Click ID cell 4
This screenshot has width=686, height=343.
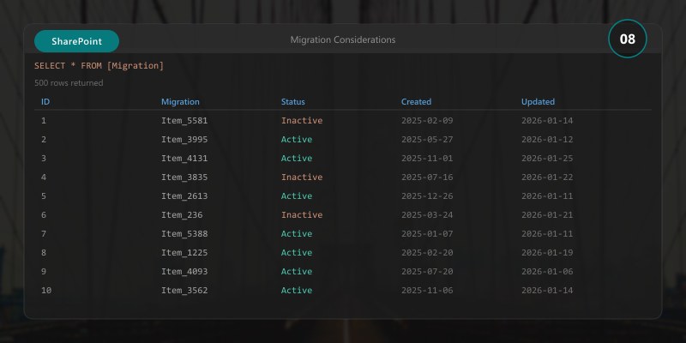44,177
